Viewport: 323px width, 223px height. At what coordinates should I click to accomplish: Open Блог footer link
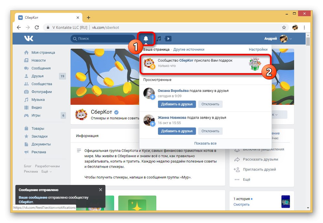coord(27,166)
